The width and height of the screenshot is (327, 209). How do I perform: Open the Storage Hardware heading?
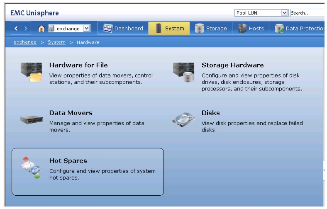(232, 65)
